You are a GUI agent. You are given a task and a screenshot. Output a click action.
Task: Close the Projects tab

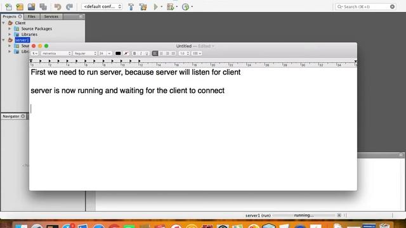pos(20,16)
